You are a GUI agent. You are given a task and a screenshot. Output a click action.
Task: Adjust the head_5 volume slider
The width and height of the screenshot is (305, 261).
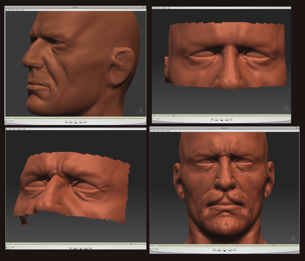click(x=10, y=121)
